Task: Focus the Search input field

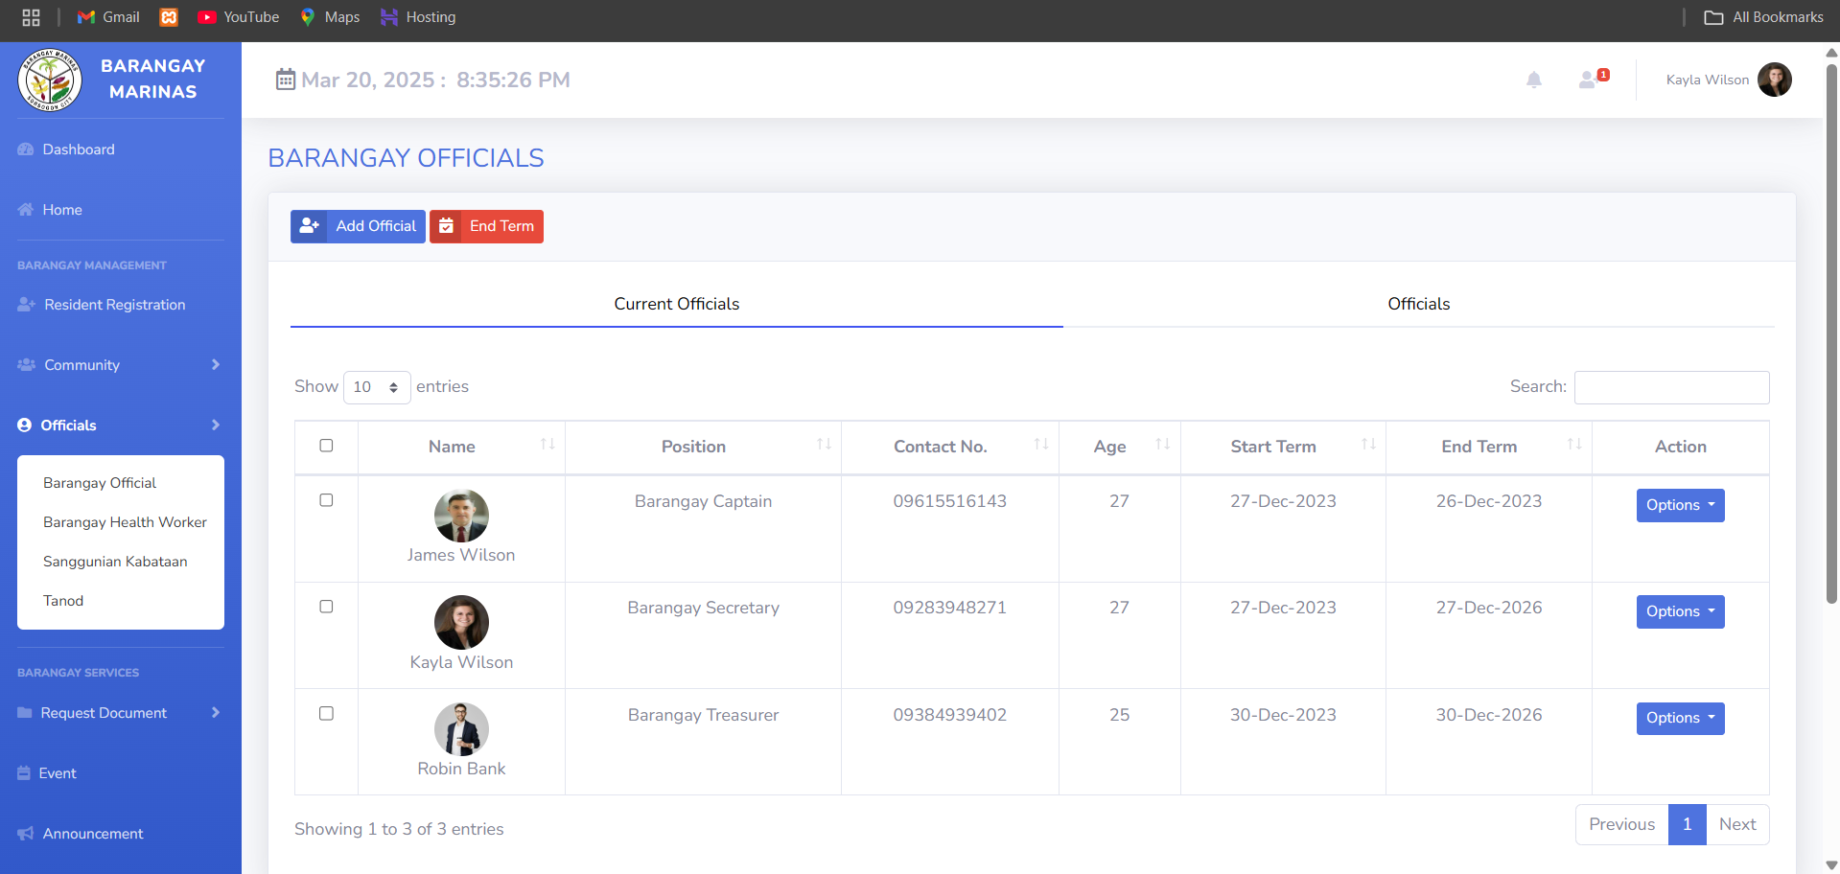Action: tap(1670, 387)
